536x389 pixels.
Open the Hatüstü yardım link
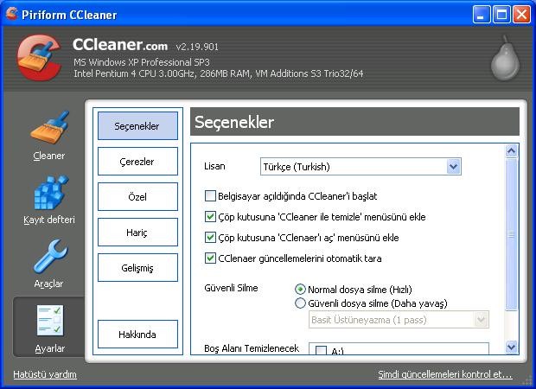tap(45, 374)
